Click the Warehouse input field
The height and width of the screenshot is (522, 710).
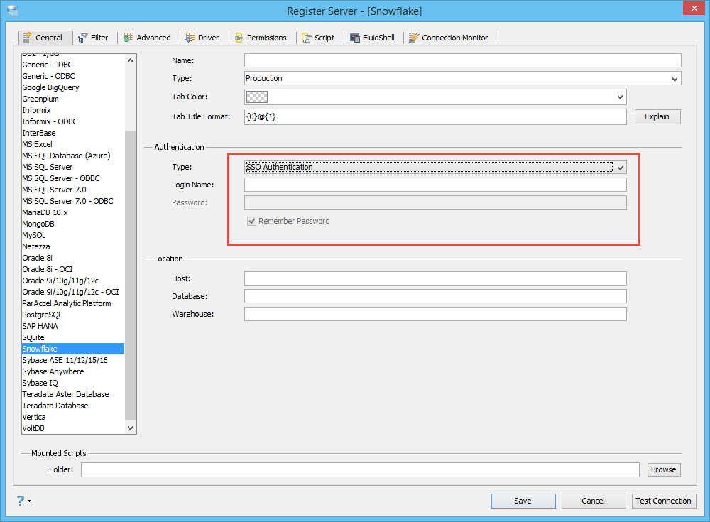(436, 314)
